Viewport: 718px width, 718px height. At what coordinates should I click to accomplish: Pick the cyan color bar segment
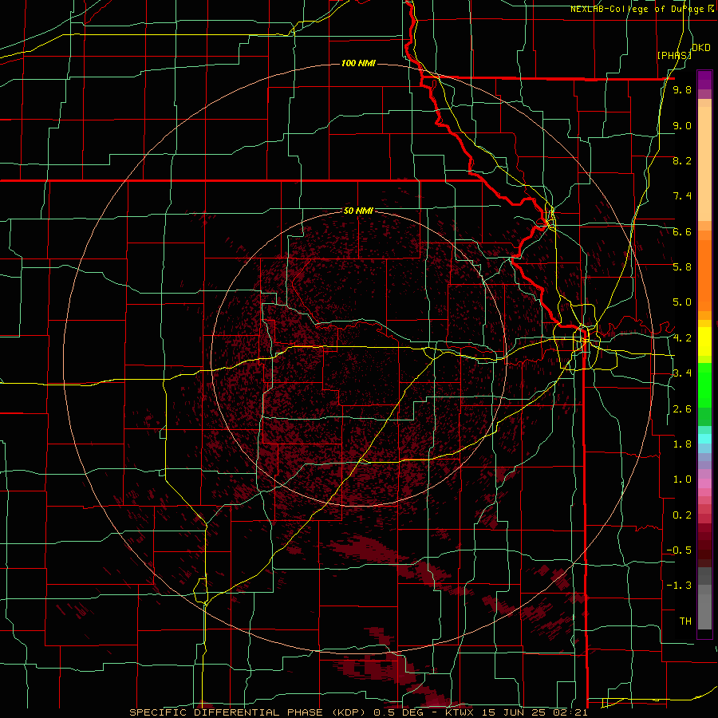coord(704,439)
